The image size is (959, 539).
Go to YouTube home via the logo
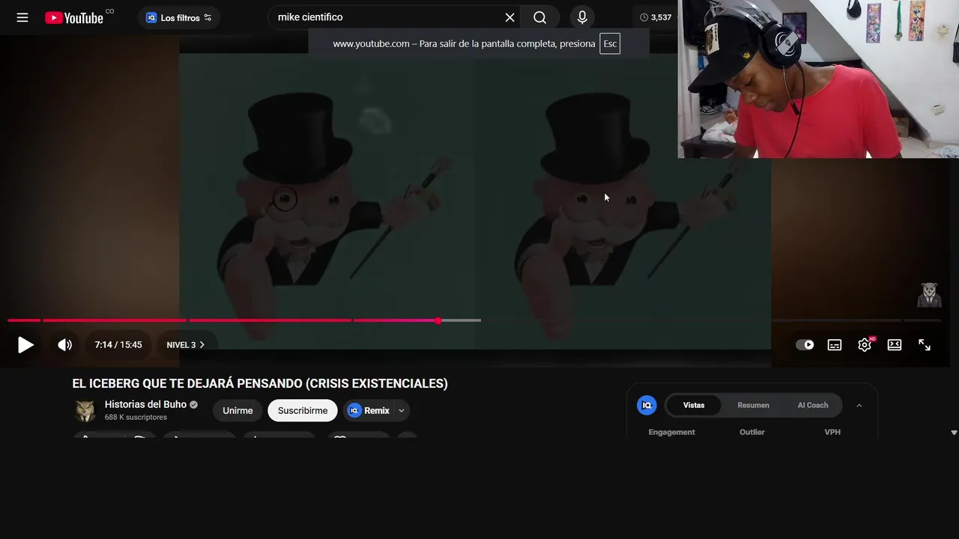74,18
